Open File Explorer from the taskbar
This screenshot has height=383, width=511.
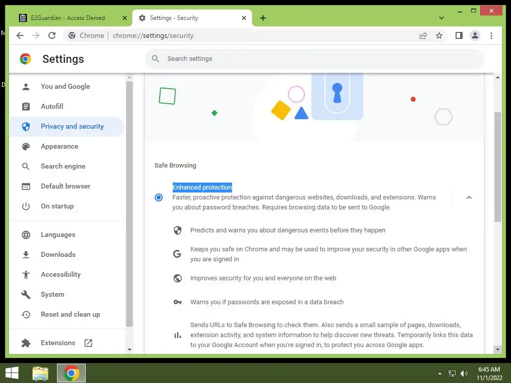coord(40,373)
